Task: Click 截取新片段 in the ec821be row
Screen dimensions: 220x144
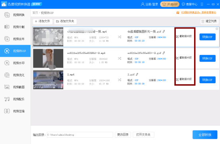Action: pyautogui.click(x=184, y=58)
